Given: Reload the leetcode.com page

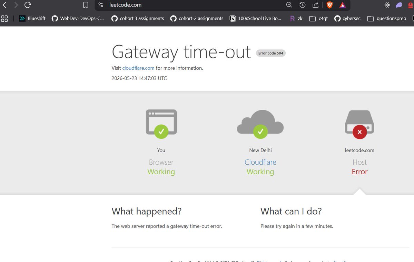Looking at the screenshot, I should coord(28,5).
